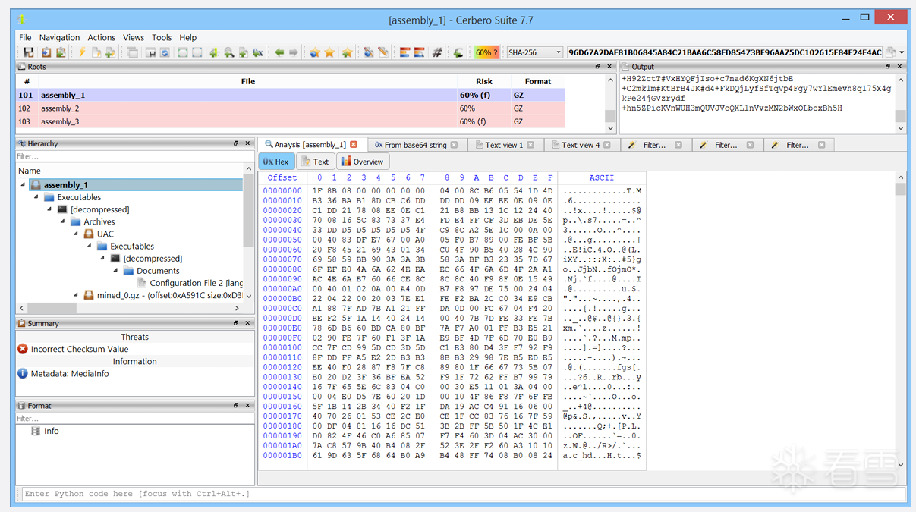Click the lightning bolt toolbar icon

[x=82, y=52]
